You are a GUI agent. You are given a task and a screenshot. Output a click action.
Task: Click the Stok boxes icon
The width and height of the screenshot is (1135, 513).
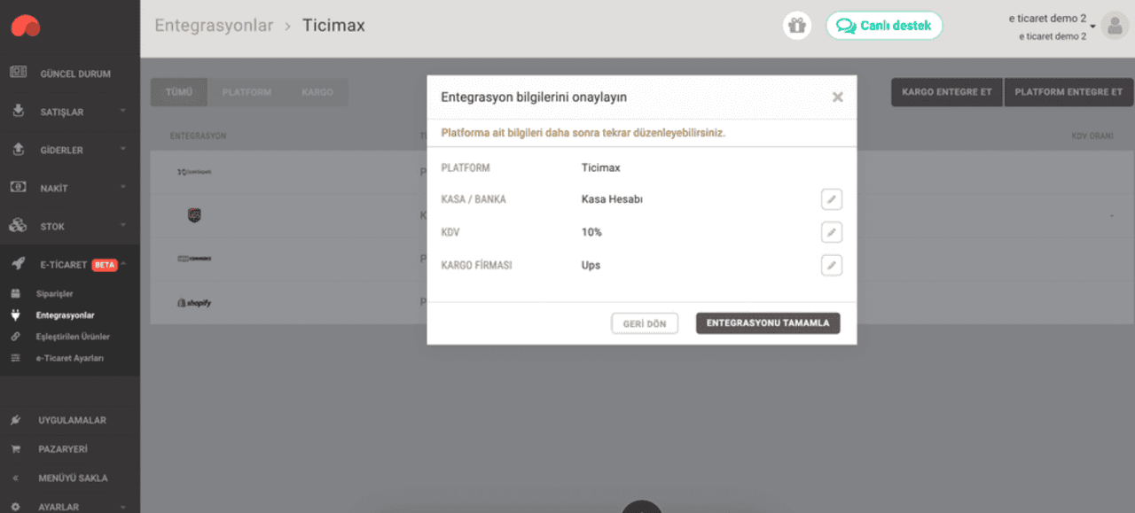pos(18,226)
